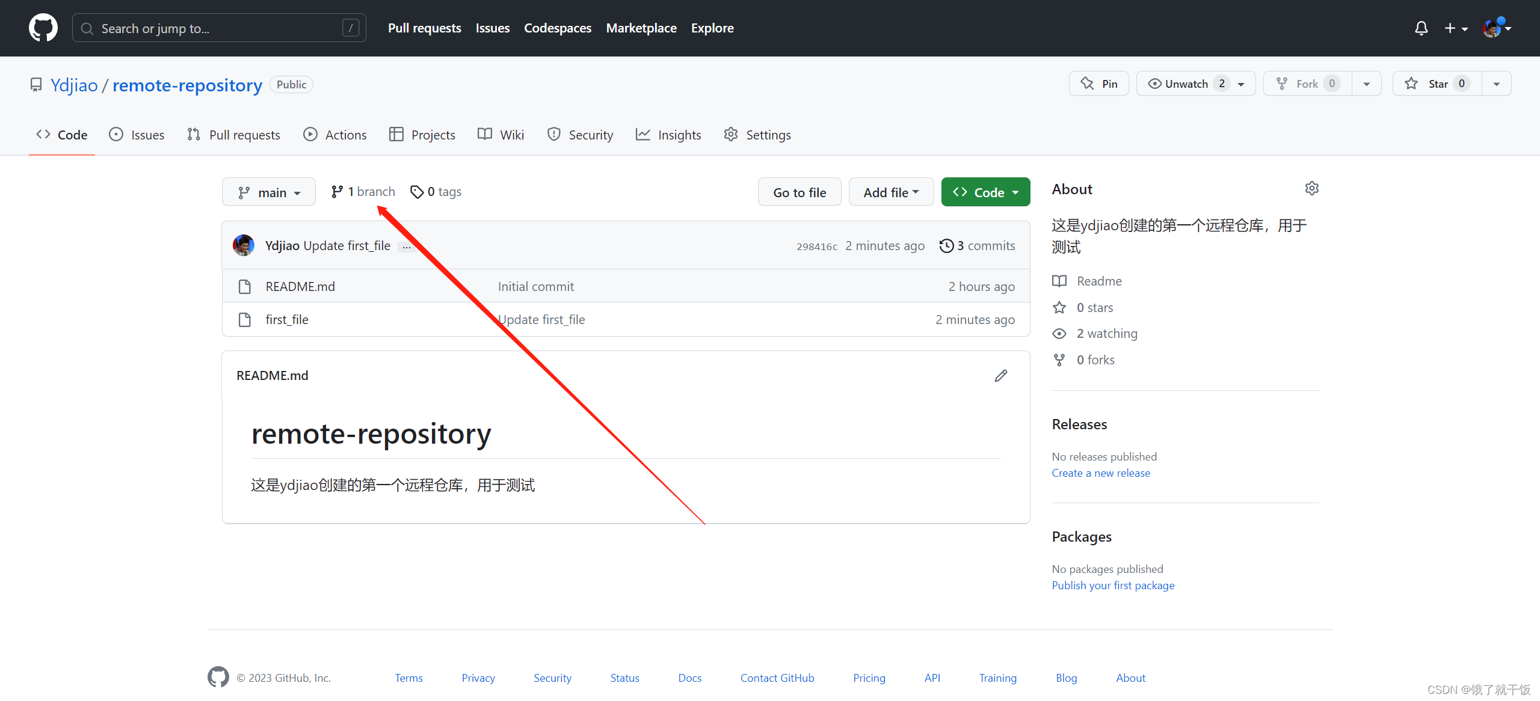The height and width of the screenshot is (701, 1540).
Task: View the 1 branch link
Action: click(x=363, y=192)
